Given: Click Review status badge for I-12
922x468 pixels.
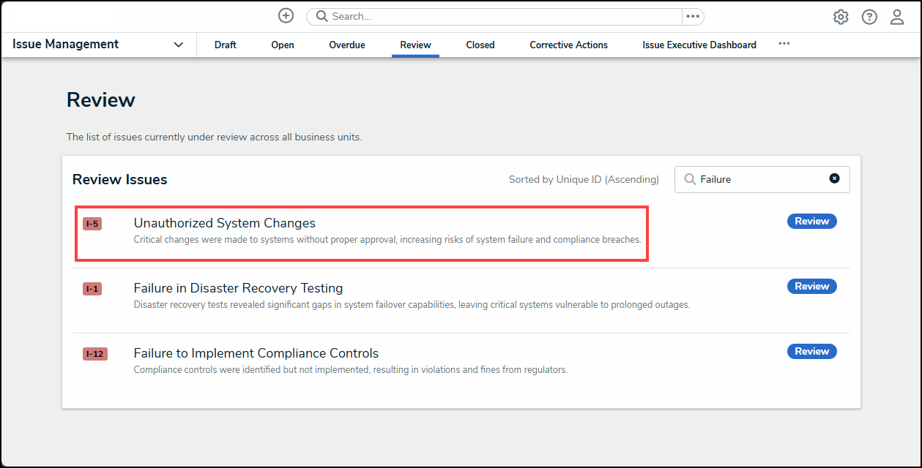Looking at the screenshot, I should click(811, 352).
